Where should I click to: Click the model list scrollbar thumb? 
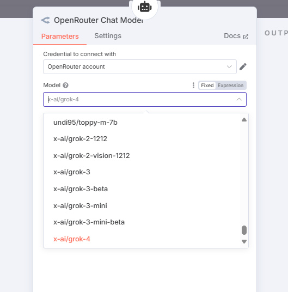244,230
